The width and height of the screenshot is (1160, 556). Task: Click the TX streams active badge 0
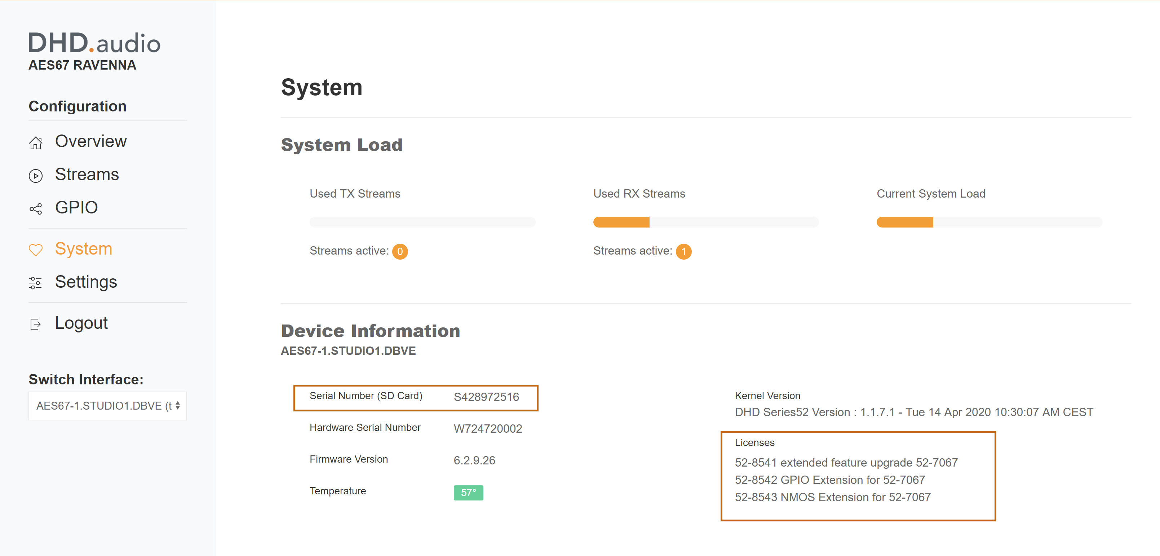(x=400, y=251)
